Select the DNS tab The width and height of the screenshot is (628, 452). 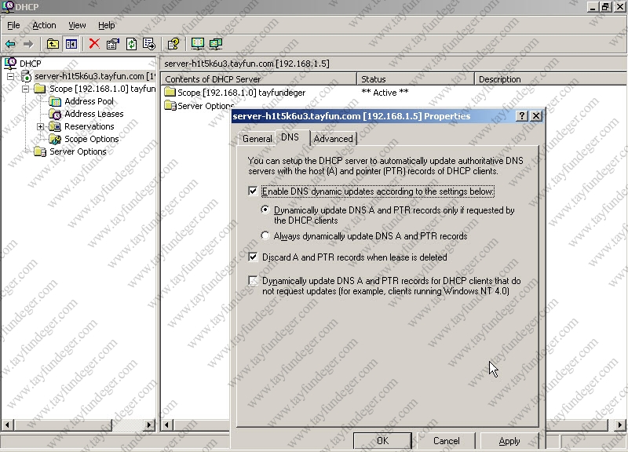click(290, 137)
